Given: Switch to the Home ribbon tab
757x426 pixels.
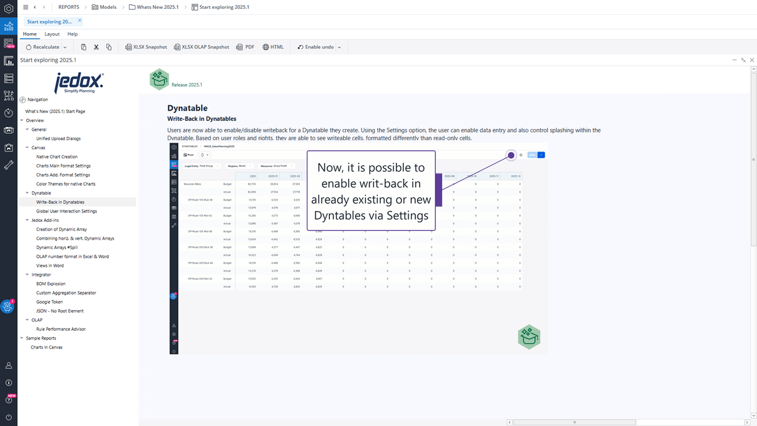Looking at the screenshot, I should 30,34.
